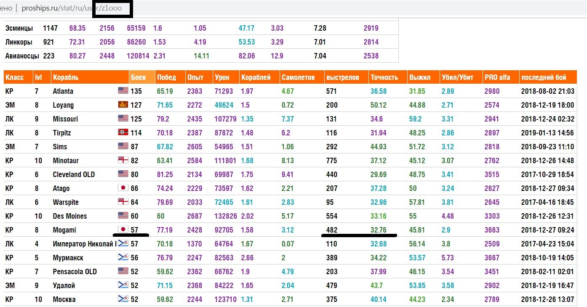Click the US flag in Pensacola OLD row

[123, 271]
